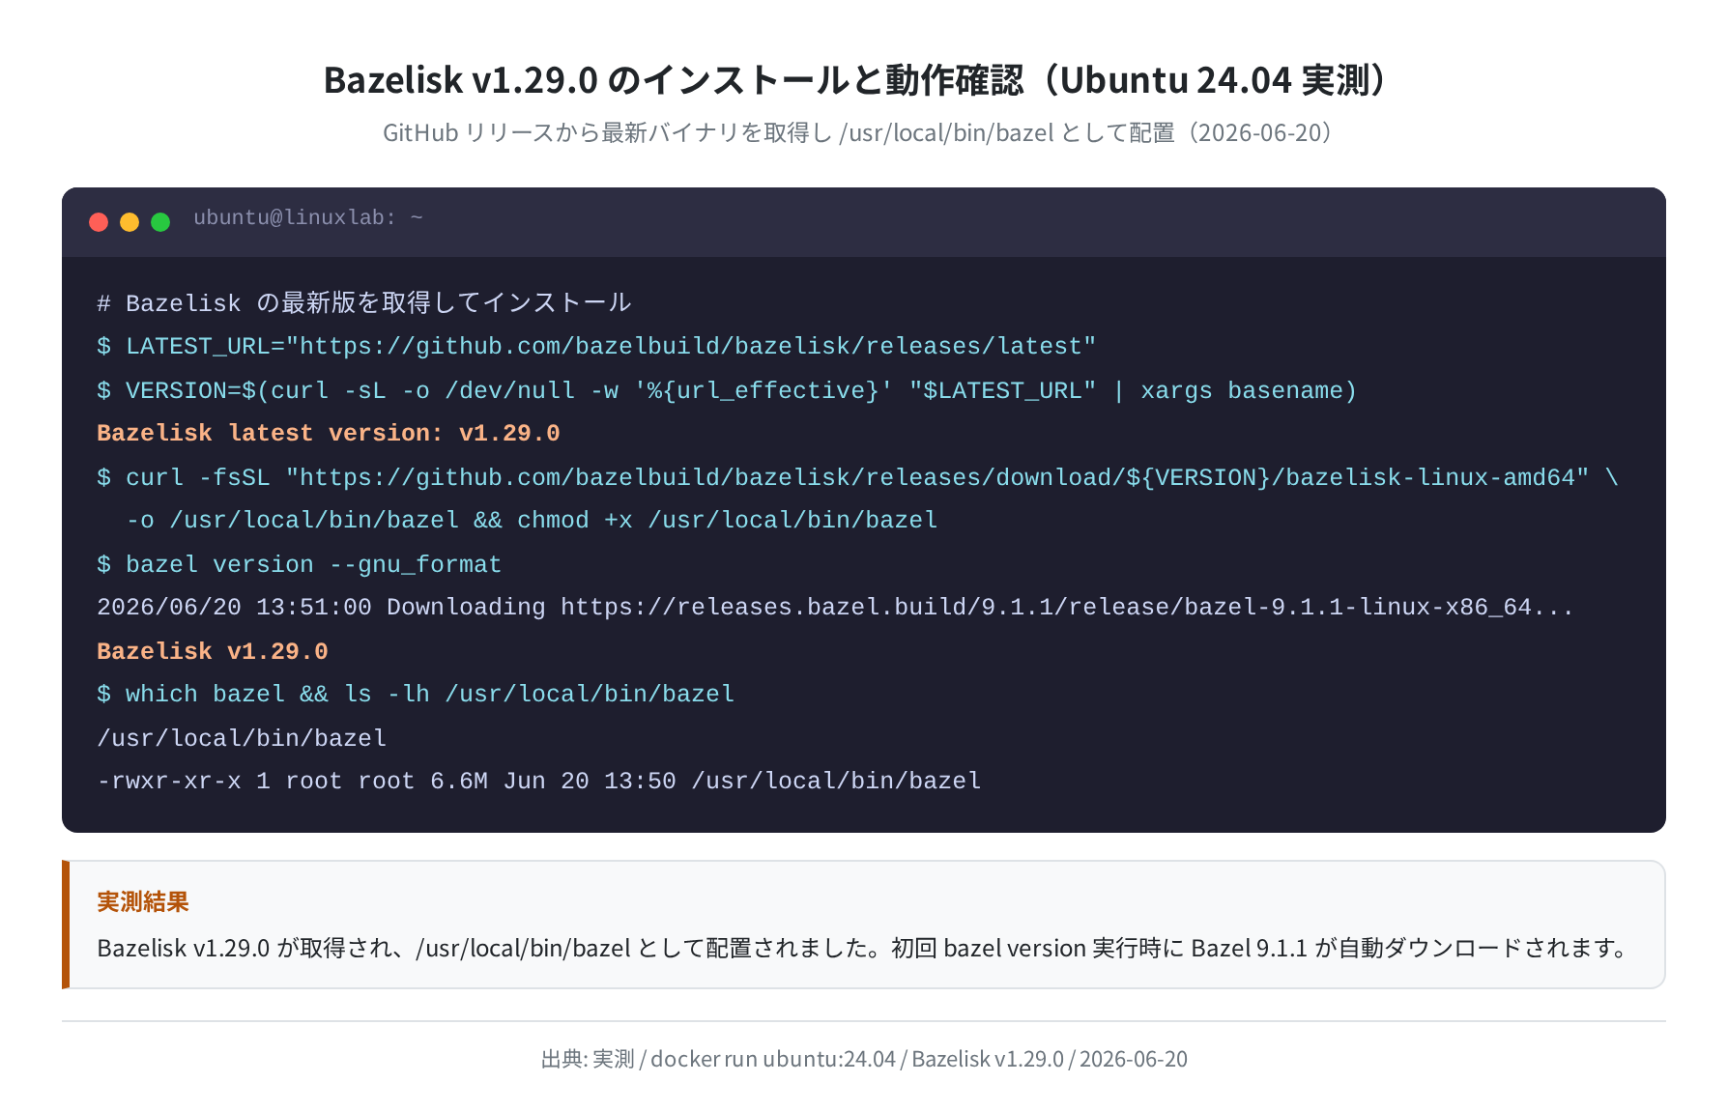Screen dimensions: 1728x1111
Task: Click the output line /usr/local/bin/bazel
Action: (242, 738)
